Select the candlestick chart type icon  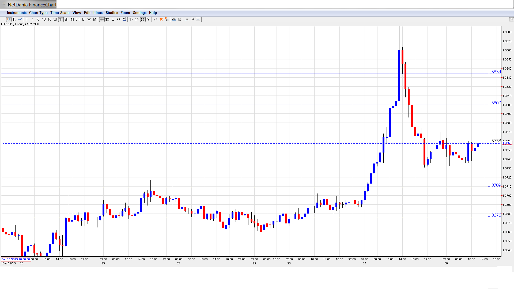[8, 19]
